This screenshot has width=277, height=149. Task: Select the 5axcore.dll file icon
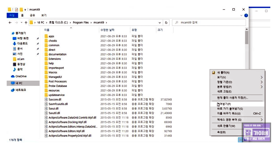point(46,99)
